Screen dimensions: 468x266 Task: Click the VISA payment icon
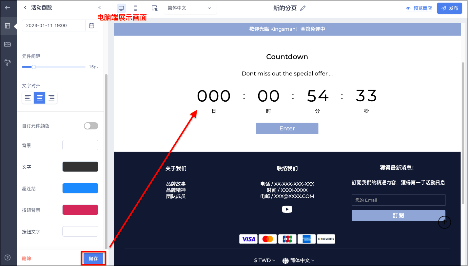coord(248,239)
